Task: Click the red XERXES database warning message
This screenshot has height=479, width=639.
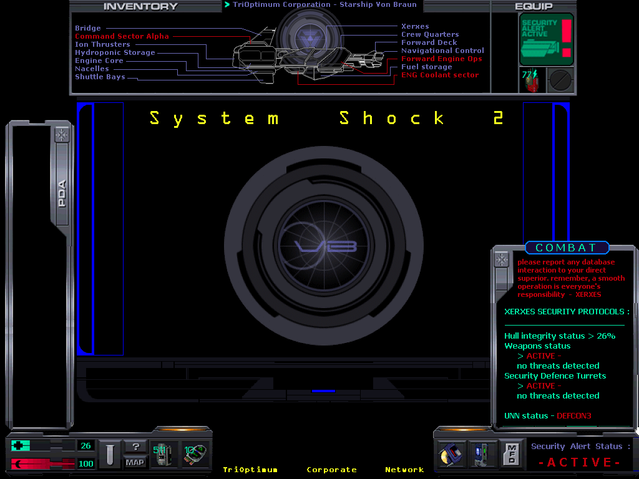Action: [x=571, y=278]
